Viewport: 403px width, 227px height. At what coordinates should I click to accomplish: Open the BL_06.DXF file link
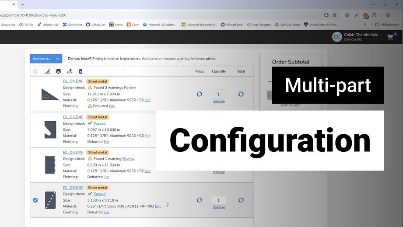tap(73, 152)
